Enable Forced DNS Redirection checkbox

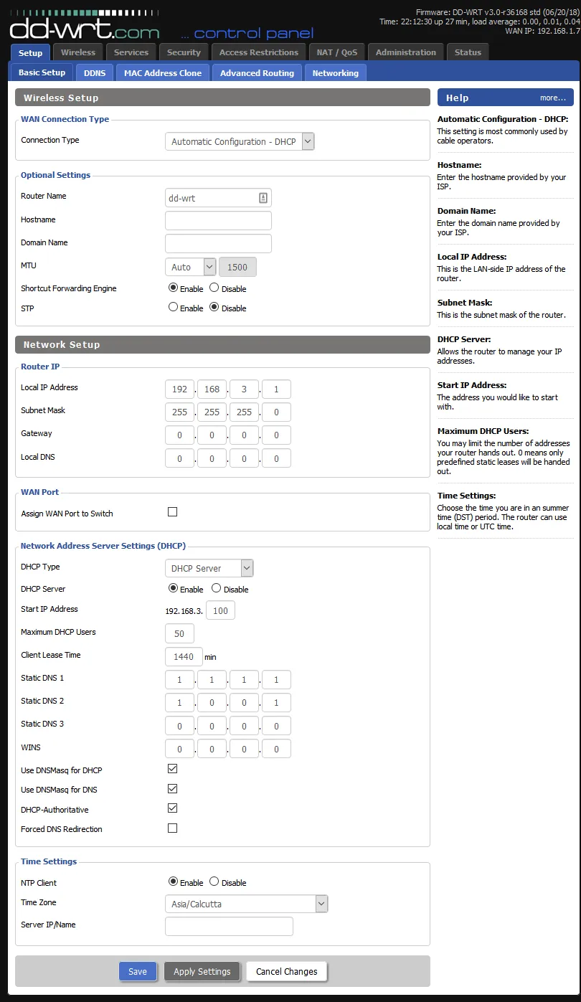pyautogui.click(x=172, y=828)
